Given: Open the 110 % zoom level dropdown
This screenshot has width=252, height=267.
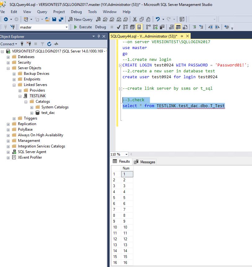Looking at the screenshot, I should pyautogui.click(x=126, y=154).
